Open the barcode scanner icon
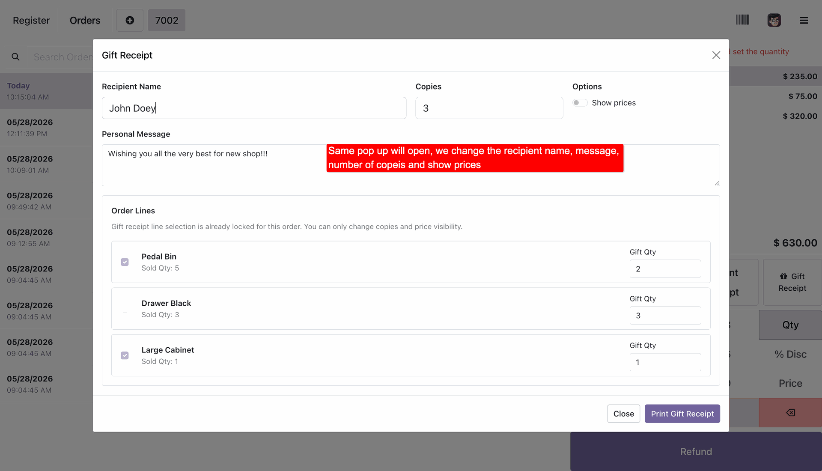Image resolution: width=822 pixels, height=471 pixels. [x=742, y=20]
